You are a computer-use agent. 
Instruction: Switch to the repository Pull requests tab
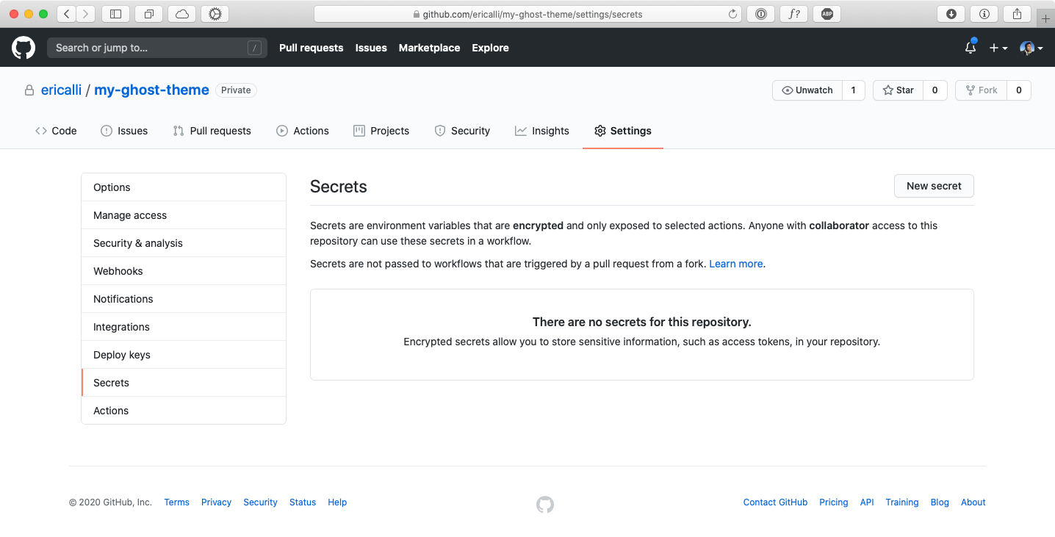click(212, 131)
